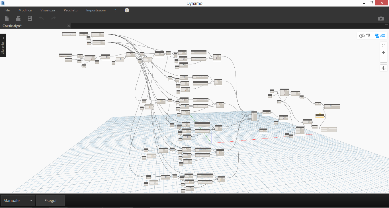Open the Visualizza menu
389x208 pixels.
click(48, 10)
